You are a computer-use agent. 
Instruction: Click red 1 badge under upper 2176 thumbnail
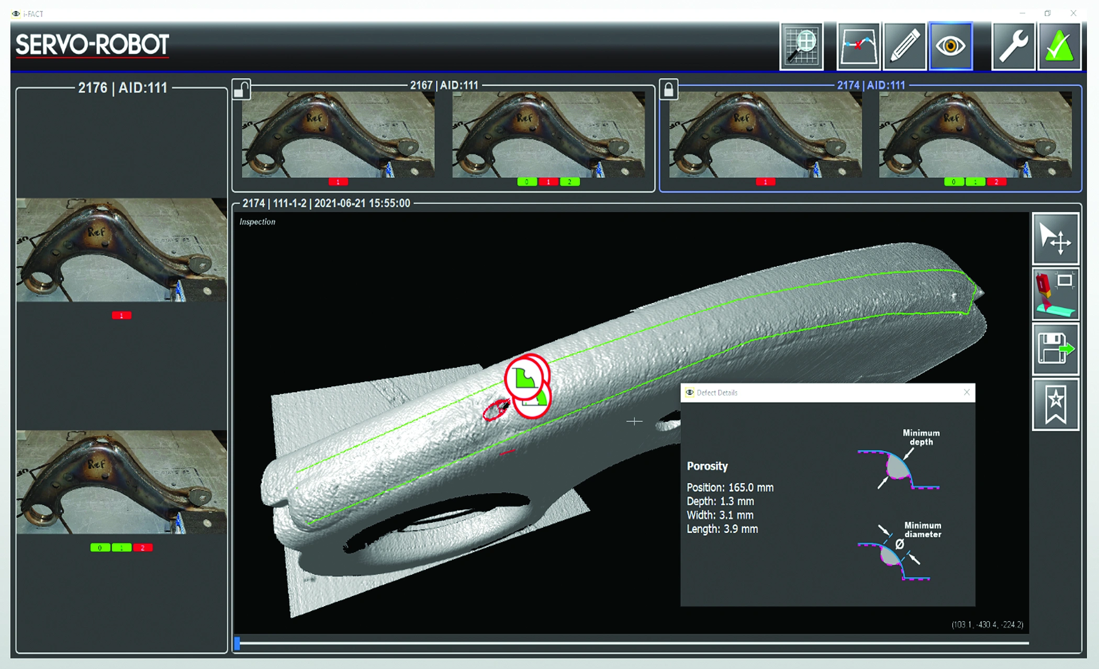point(121,316)
